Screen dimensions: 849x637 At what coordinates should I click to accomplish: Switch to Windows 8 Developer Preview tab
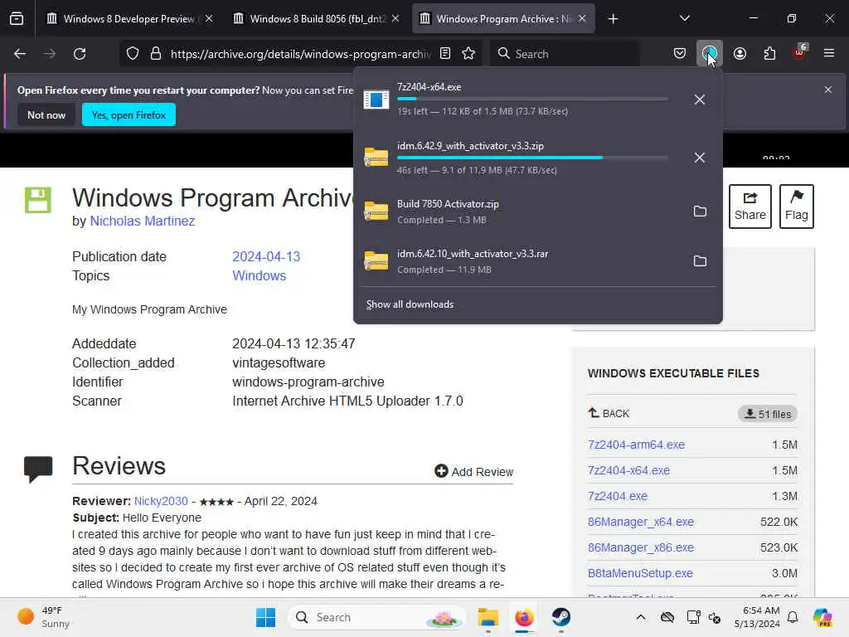click(129, 19)
